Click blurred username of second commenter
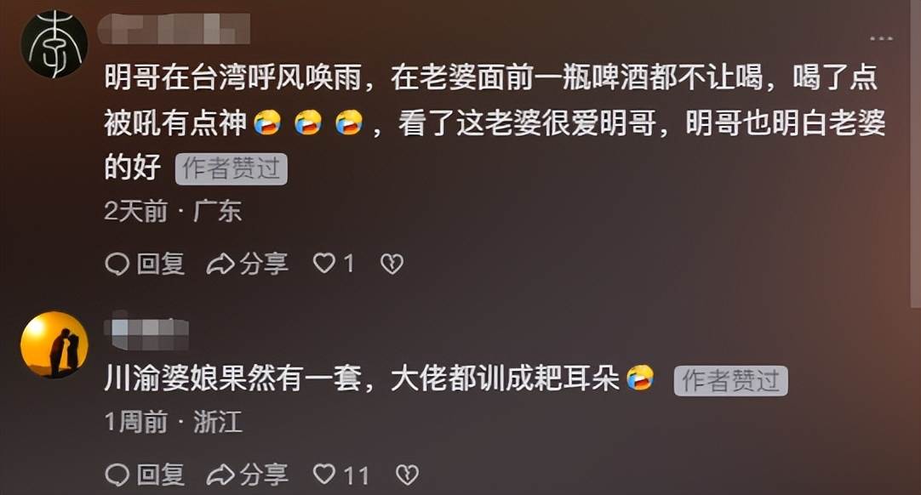This screenshot has height=495, width=921. [147, 331]
